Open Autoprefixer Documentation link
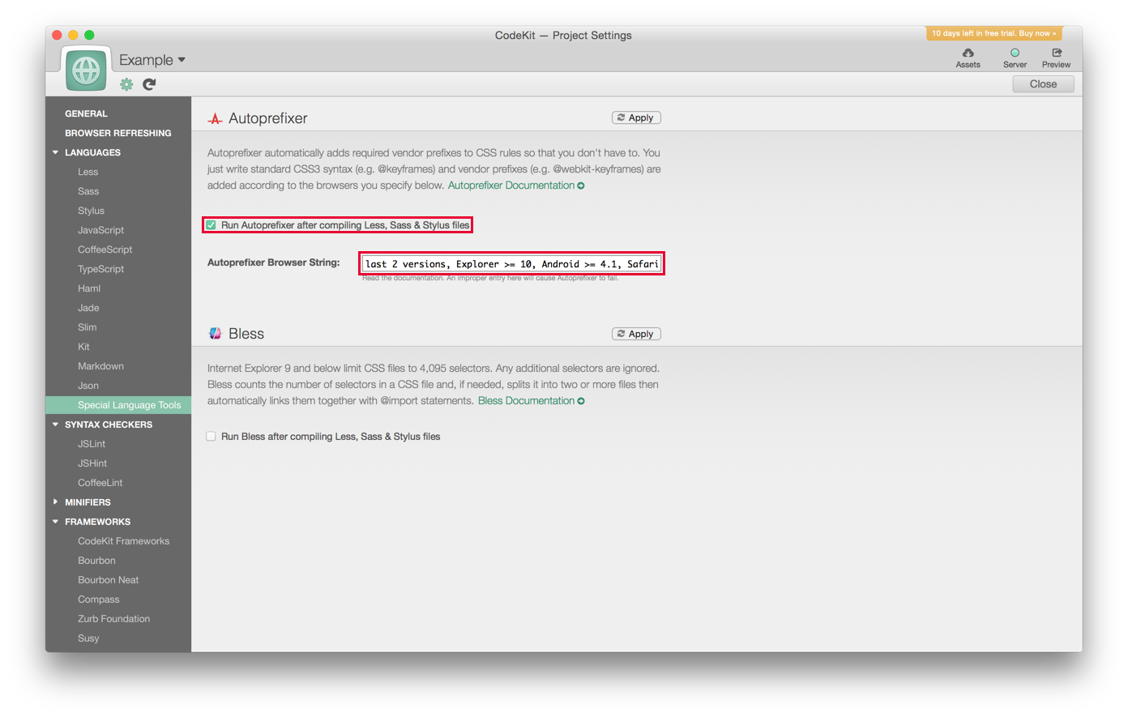The image size is (1128, 717). 511,186
